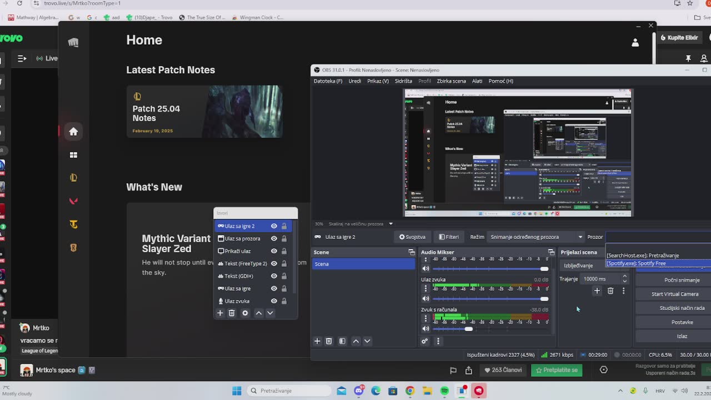Open Datoteka menu in OBS
The height and width of the screenshot is (400, 711).
(328, 81)
